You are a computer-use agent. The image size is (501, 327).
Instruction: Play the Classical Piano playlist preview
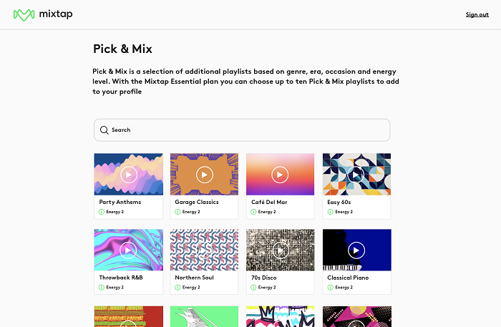(x=356, y=250)
